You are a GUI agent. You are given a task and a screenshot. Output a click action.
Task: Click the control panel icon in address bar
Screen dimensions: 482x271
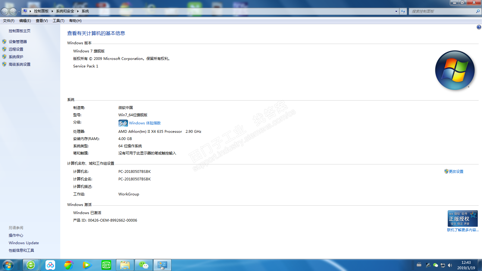click(25, 11)
